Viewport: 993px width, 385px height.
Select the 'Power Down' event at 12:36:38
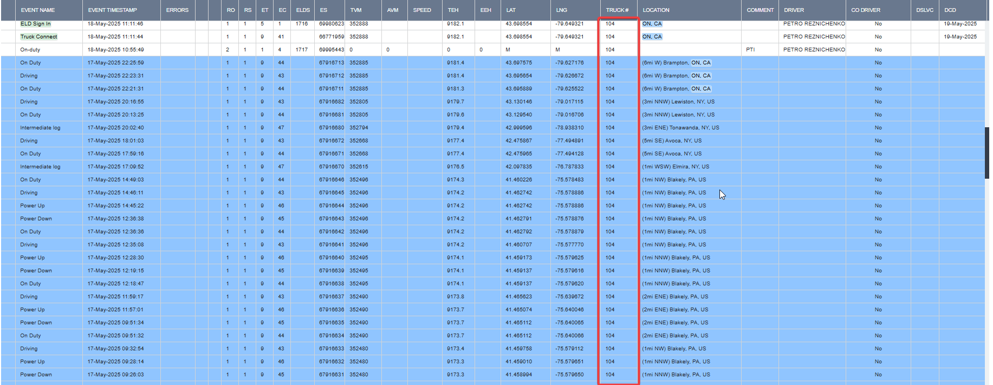(x=36, y=219)
